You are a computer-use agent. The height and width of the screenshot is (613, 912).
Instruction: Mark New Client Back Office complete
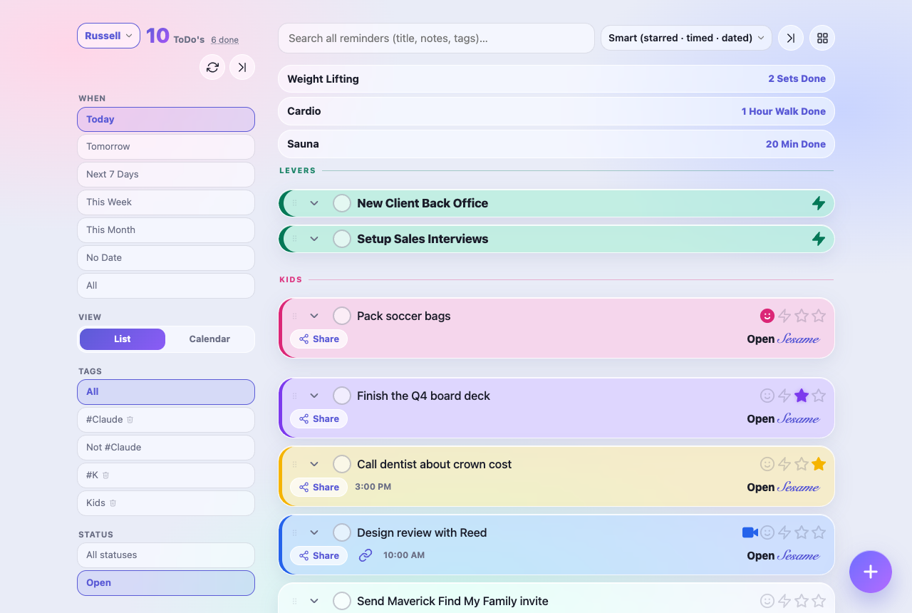[342, 203]
